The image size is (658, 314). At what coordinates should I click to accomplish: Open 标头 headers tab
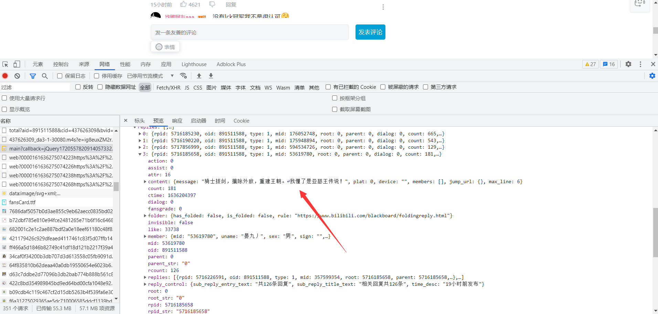(x=139, y=121)
